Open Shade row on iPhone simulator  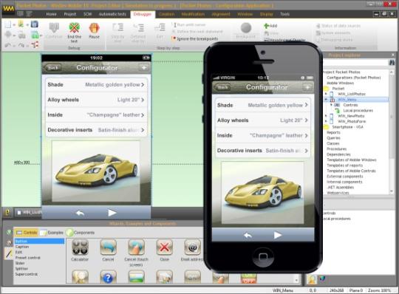[262, 105]
